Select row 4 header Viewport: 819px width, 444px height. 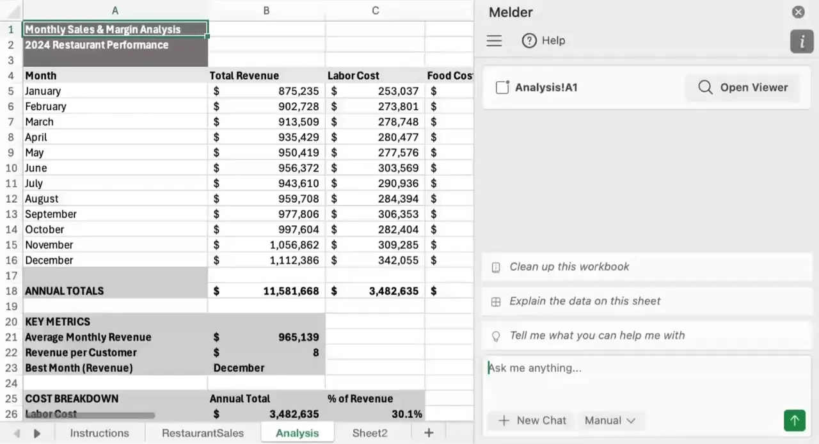click(x=11, y=75)
